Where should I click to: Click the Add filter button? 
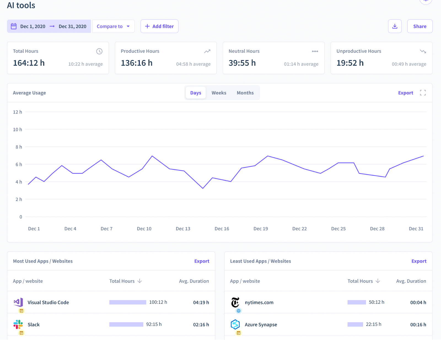coord(159,26)
